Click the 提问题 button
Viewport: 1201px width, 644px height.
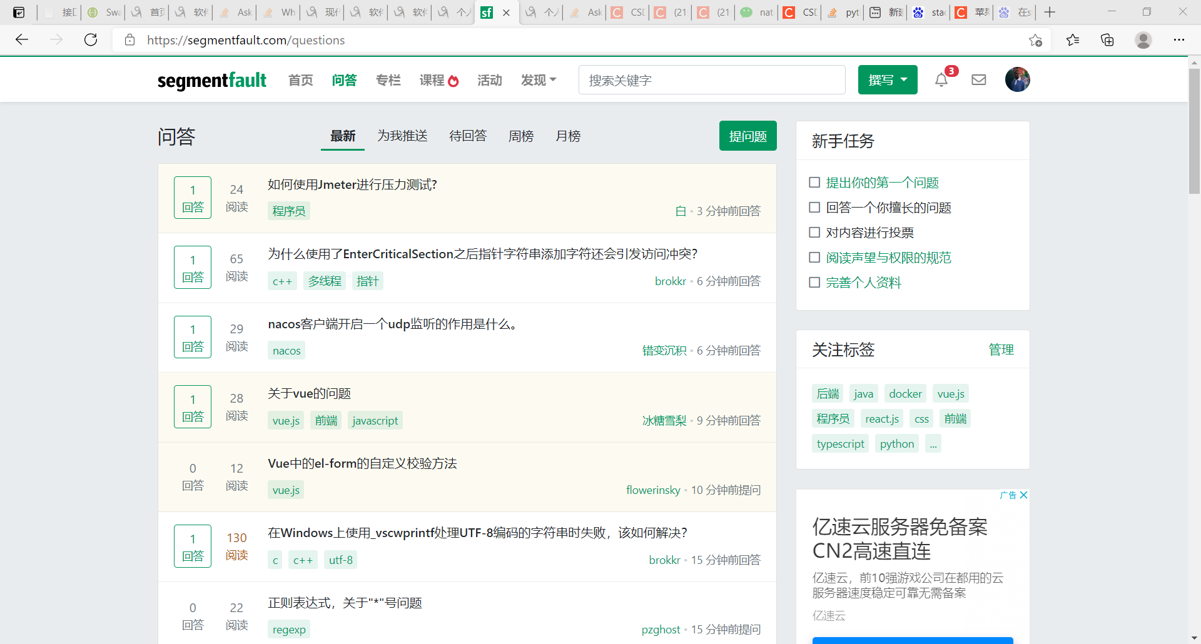[x=748, y=136]
